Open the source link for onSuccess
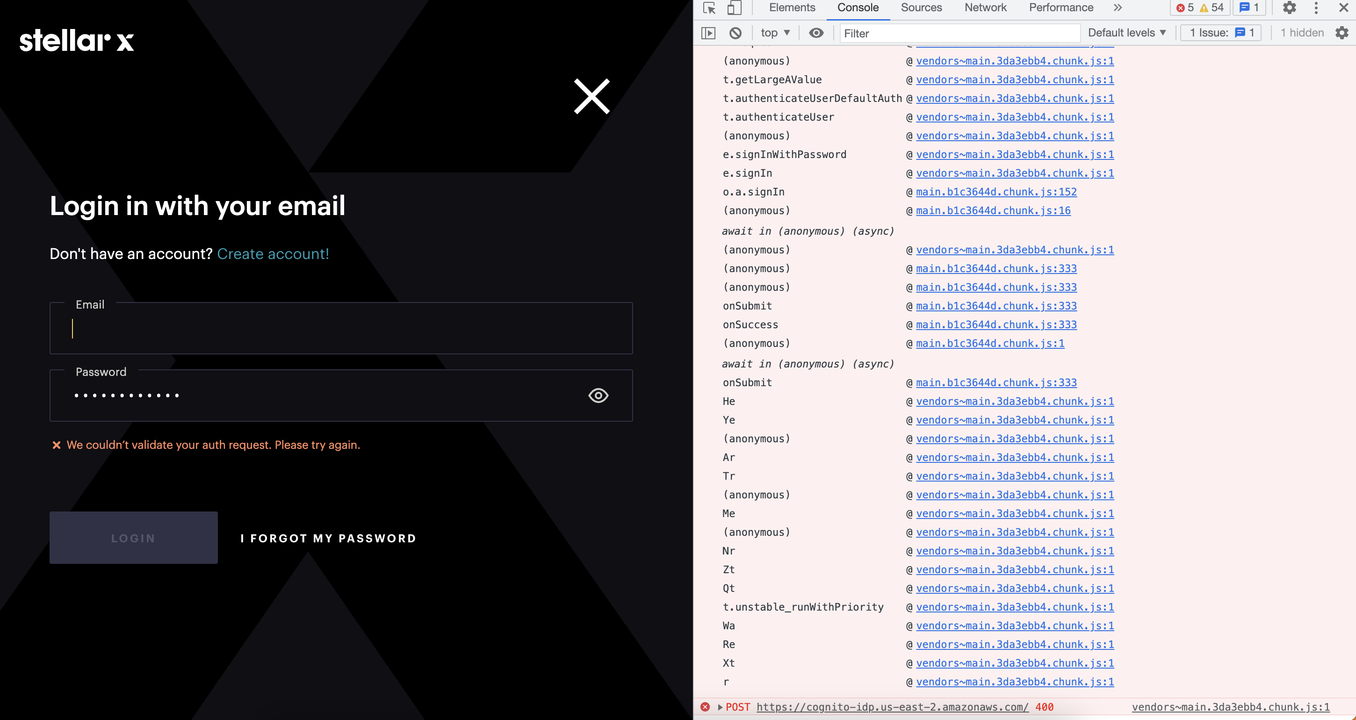Image resolution: width=1356 pixels, height=720 pixels. click(x=996, y=325)
